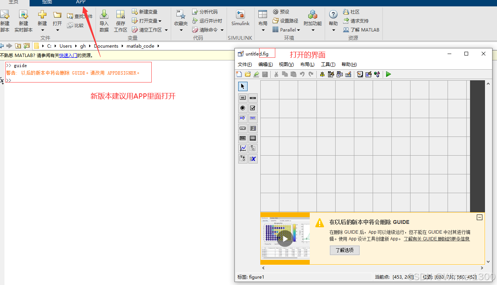497x285 pixels.
Task: Pick the Push Button component (OK icon)
Action: pyautogui.click(x=243, y=98)
